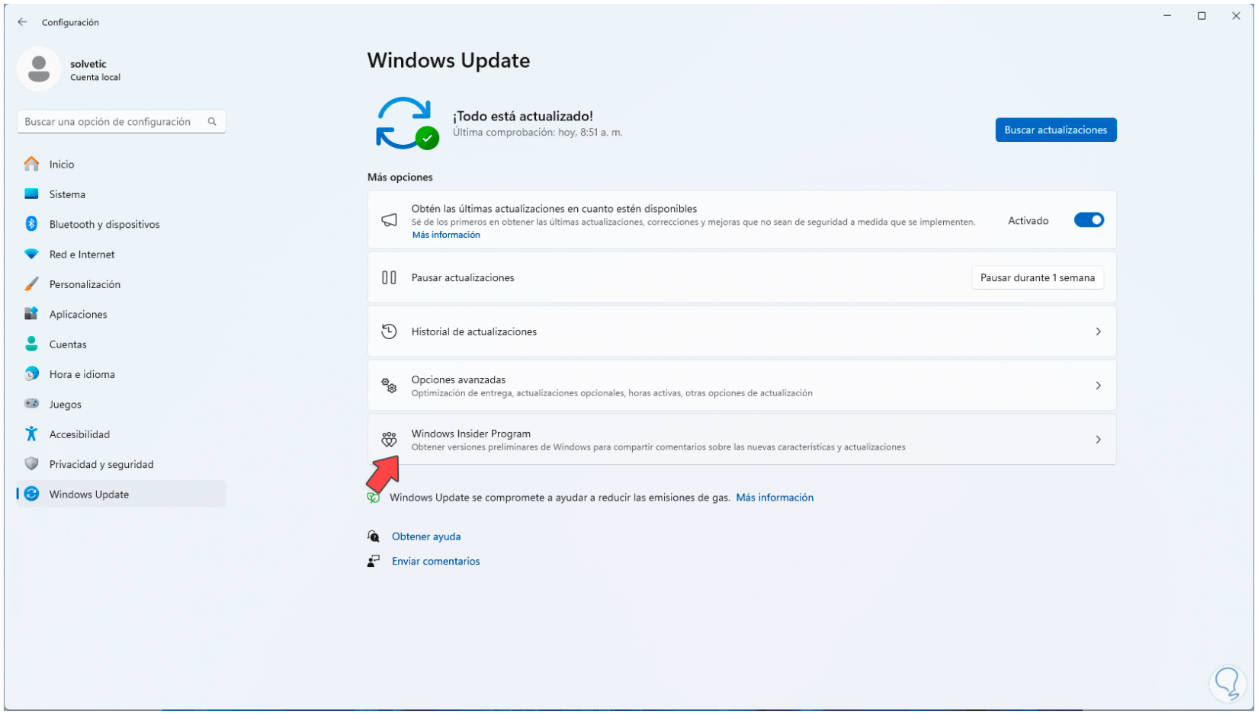Click the Enviar comentarios link
The width and height of the screenshot is (1258, 714).
pos(436,561)
